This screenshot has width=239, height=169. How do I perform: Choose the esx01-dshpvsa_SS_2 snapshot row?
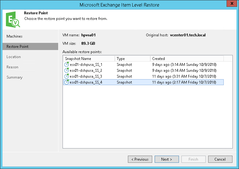tap(86, 71)
